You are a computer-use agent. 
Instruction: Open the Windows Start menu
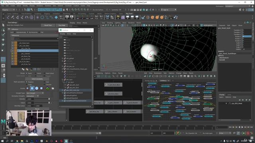tap(2, 141)
